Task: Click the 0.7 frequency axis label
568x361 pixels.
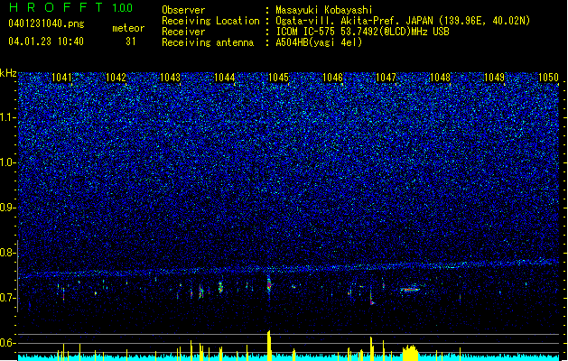Action: point(8,298)
